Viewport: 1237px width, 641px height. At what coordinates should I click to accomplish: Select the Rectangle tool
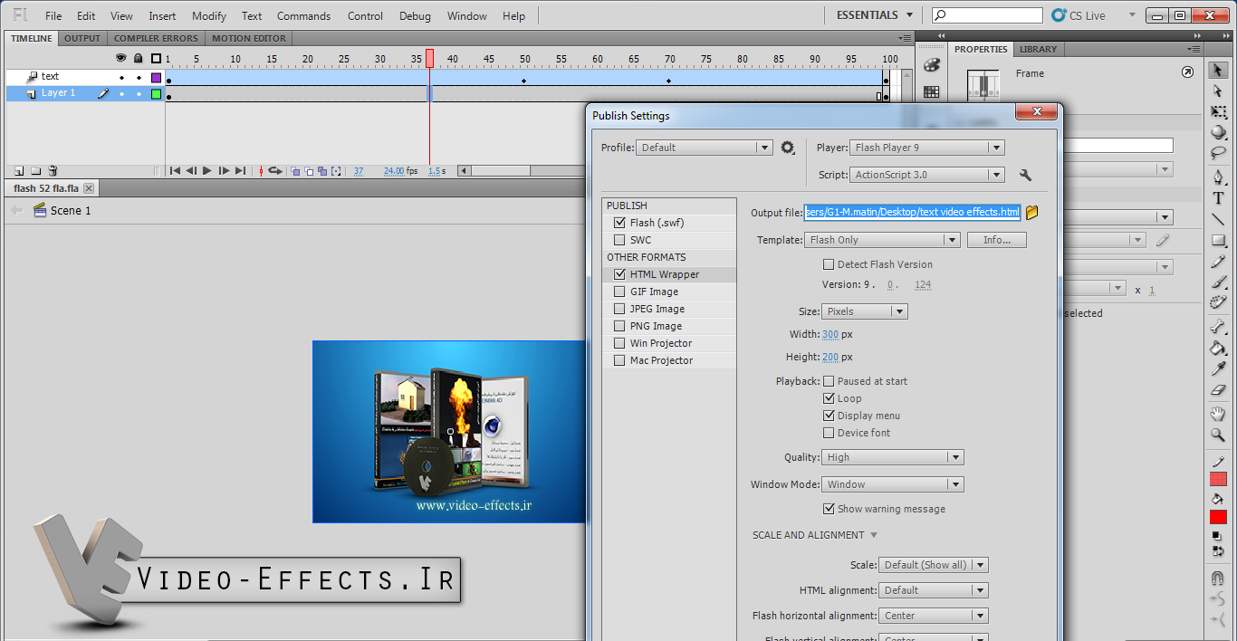1218,240
